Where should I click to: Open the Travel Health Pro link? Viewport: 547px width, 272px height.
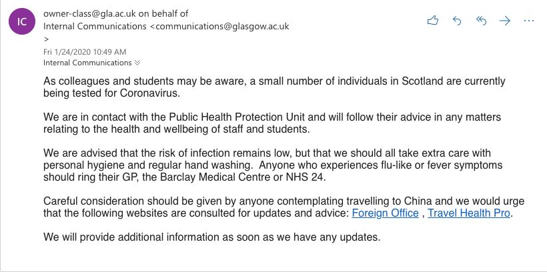[x=469, y=213]
